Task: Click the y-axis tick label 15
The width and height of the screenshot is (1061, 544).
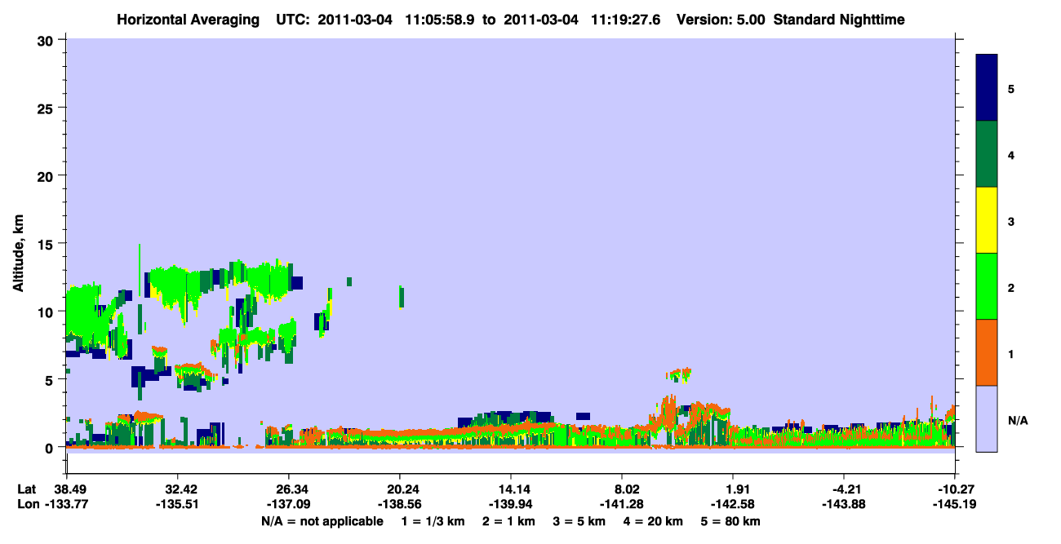Action: click(x=47, y=244)
